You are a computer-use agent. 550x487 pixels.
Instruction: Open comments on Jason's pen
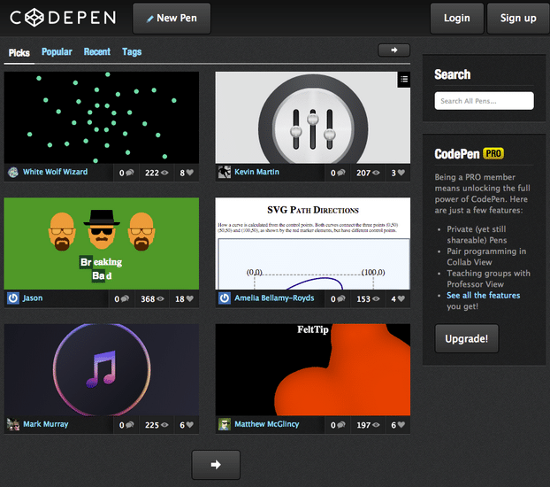(121, 298)
